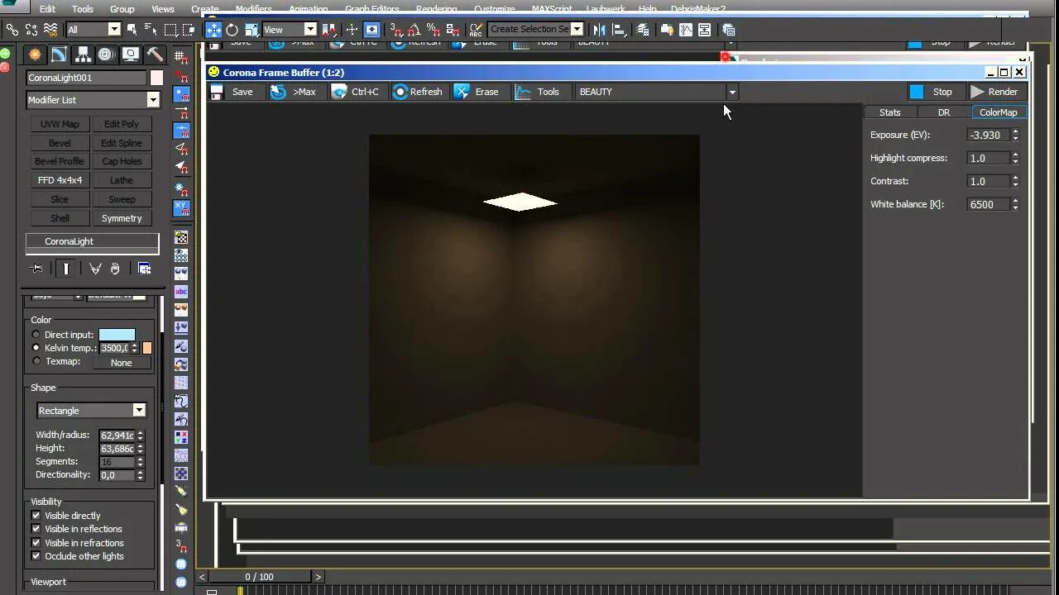Image resolution: width=1059 pixels, height=595 pixels.
Task: Open the Direct input light color swatch
Action: [x=117, y=335]
